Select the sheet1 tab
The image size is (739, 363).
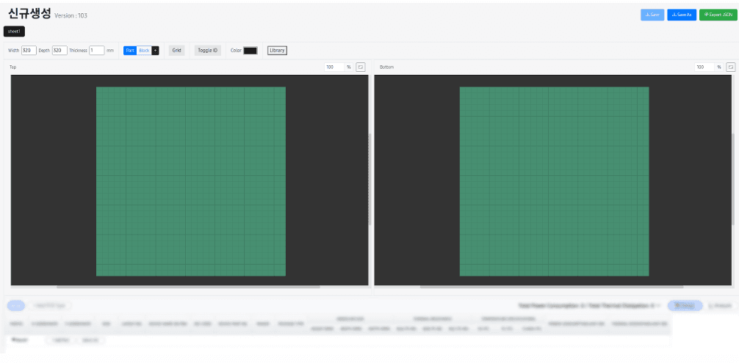point(14,32)
